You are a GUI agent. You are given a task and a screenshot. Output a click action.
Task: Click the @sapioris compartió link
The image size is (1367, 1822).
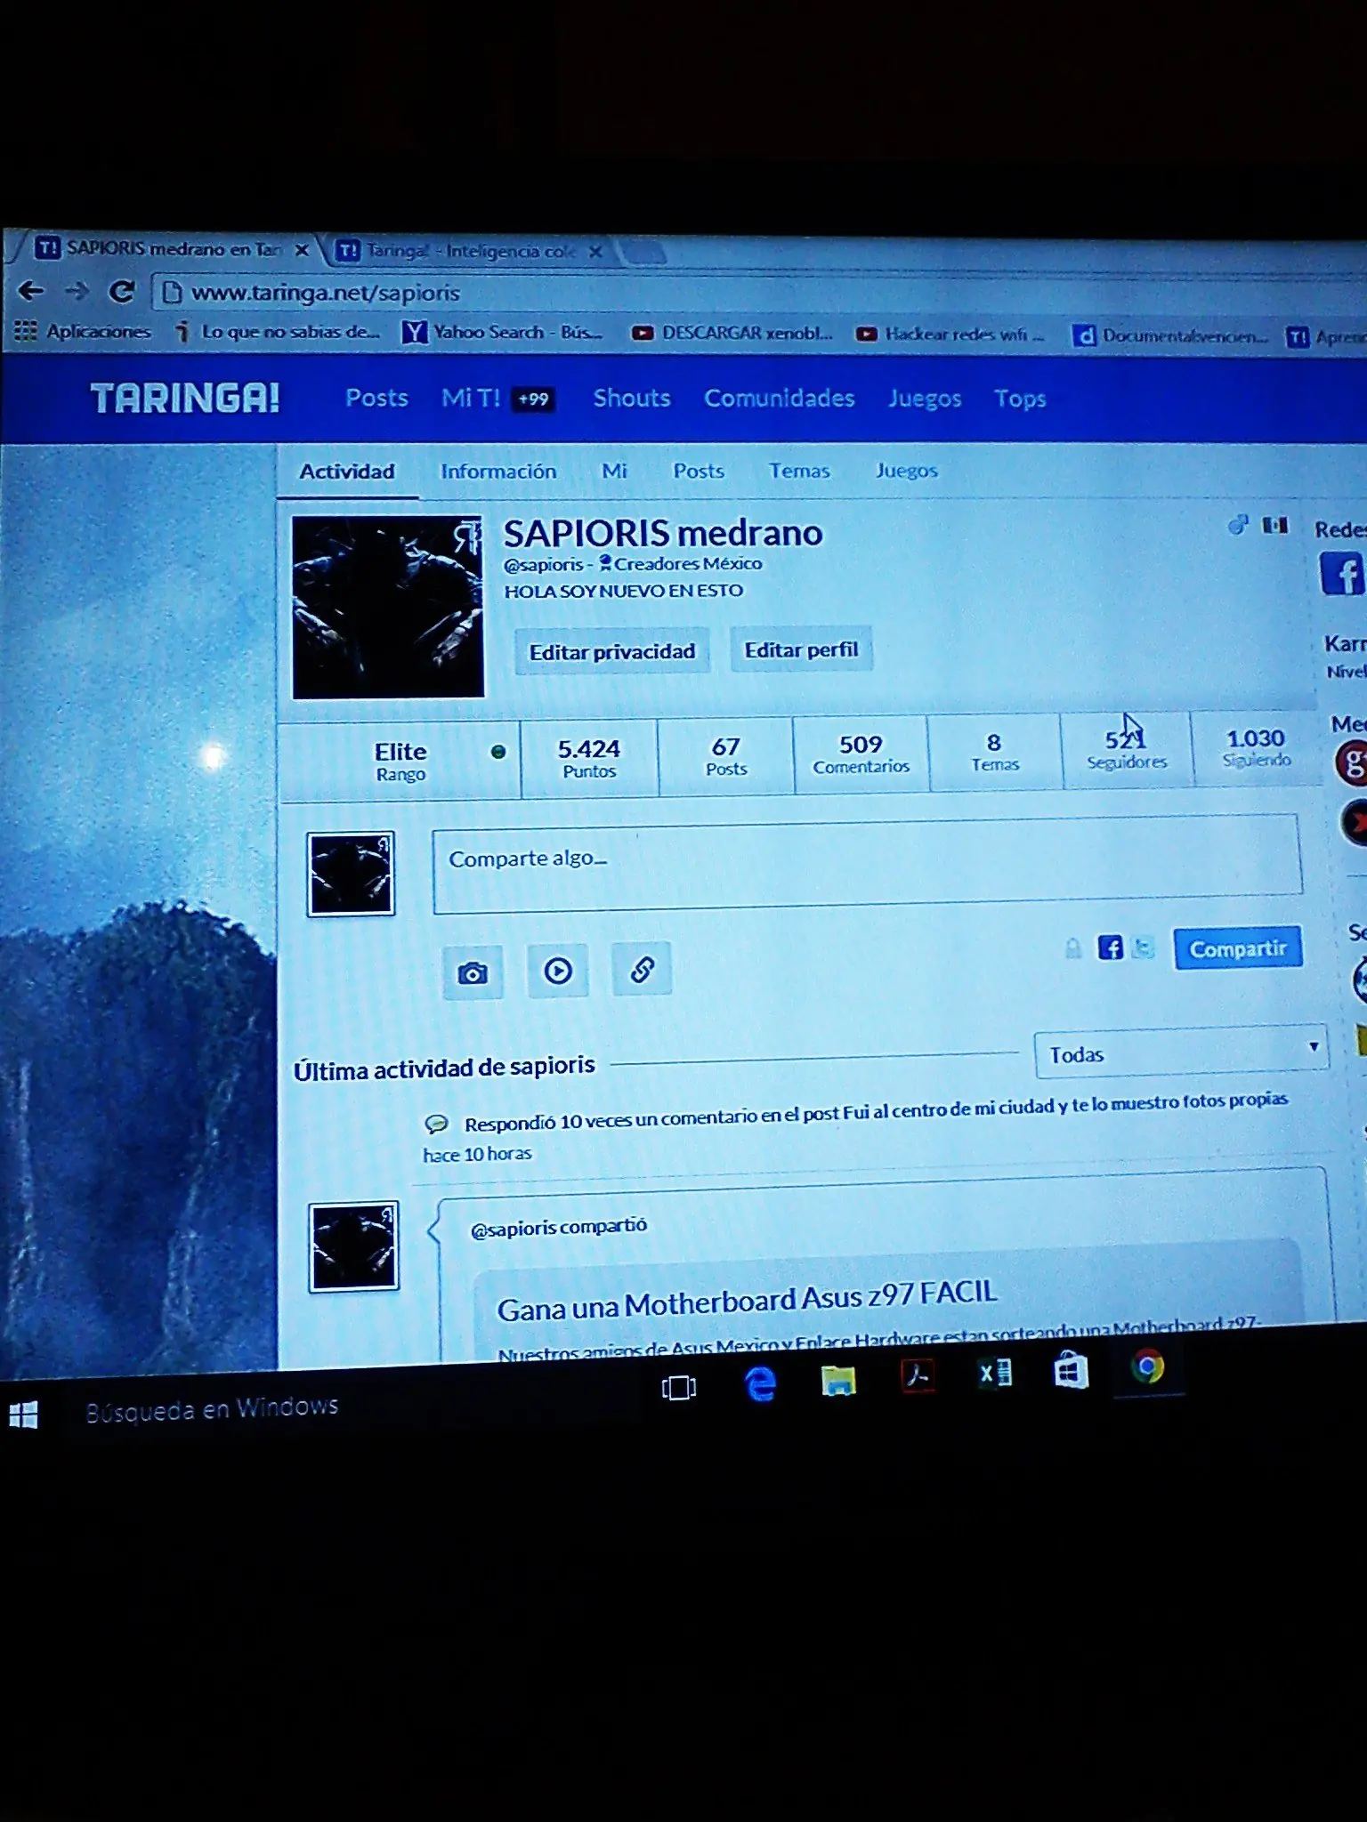(x=558, y=1228)
